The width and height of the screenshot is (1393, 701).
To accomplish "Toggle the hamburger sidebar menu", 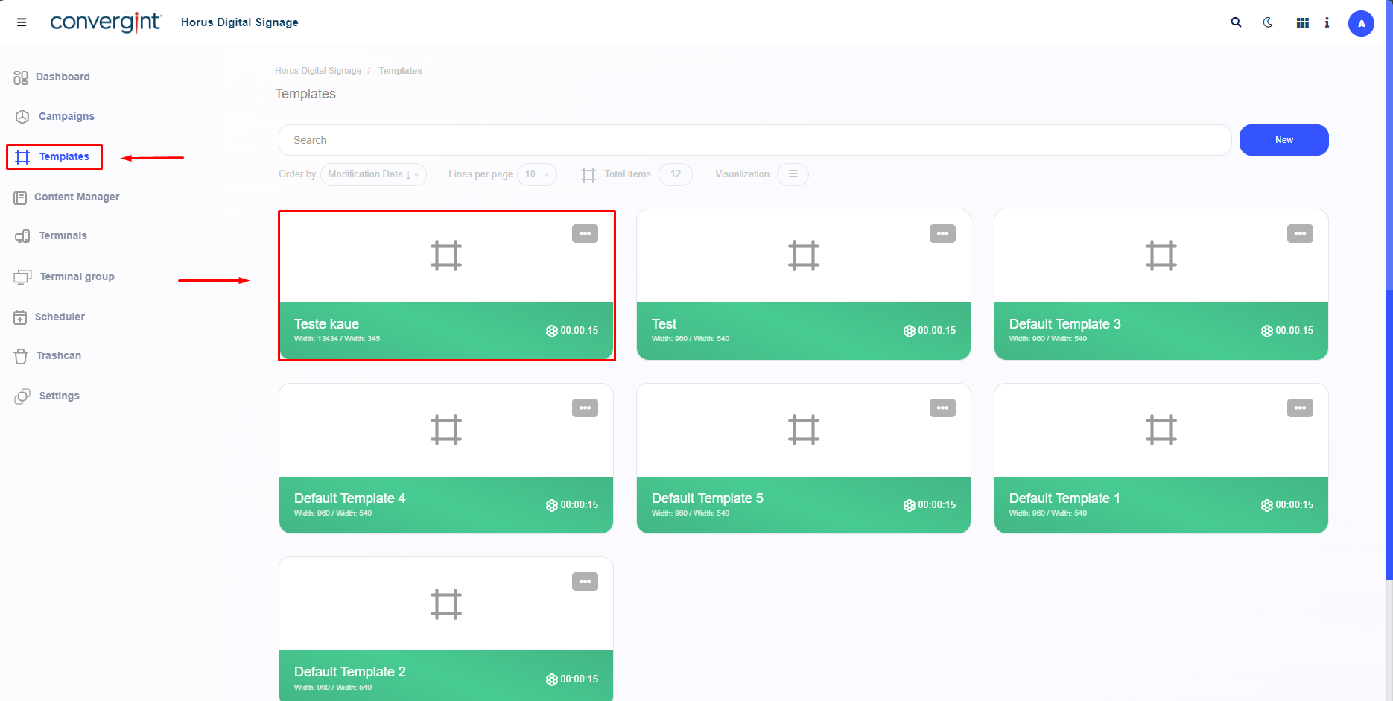I will point(22,22).
